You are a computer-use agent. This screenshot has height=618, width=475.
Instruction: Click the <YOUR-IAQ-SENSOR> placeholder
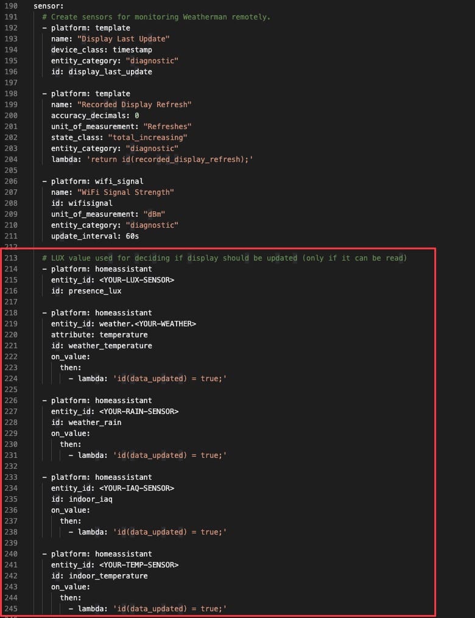tap(137, 488)
